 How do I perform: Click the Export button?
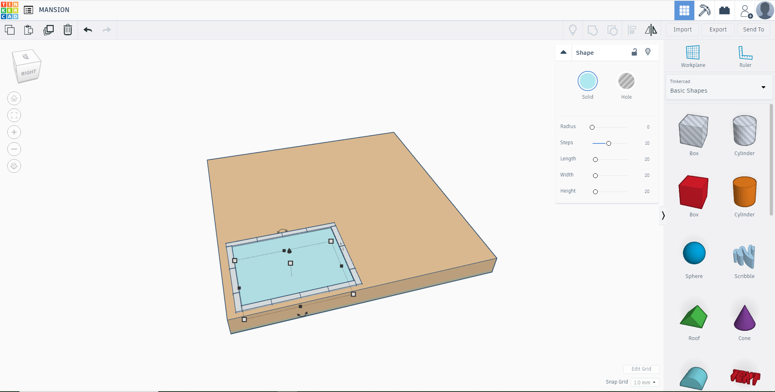coord(718,29)
